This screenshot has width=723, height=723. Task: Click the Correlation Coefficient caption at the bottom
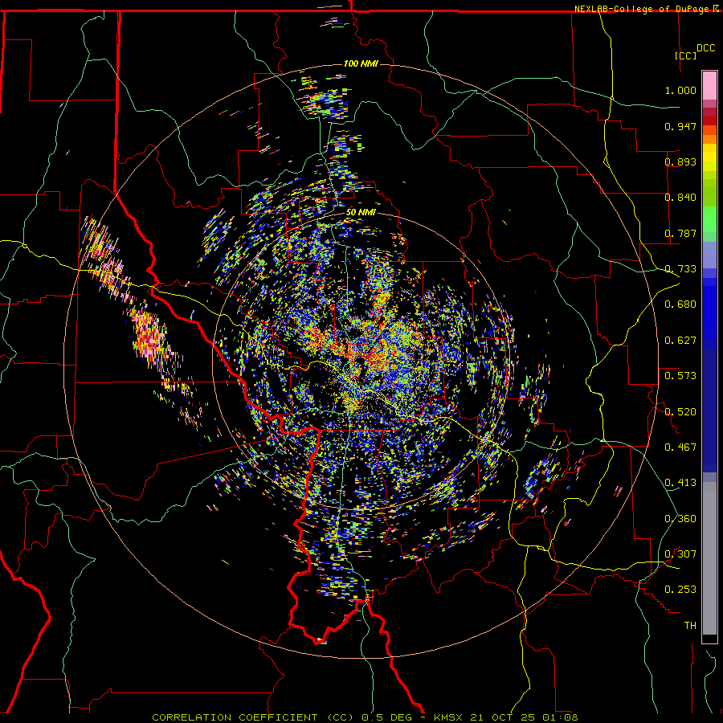[365, 717]
